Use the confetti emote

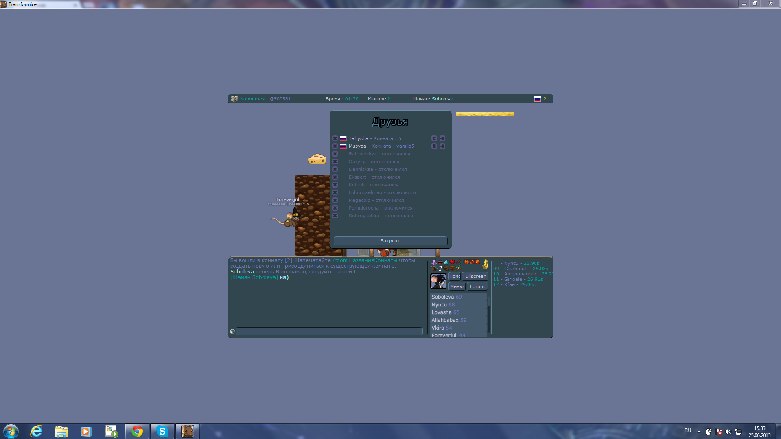coord(458,268)
